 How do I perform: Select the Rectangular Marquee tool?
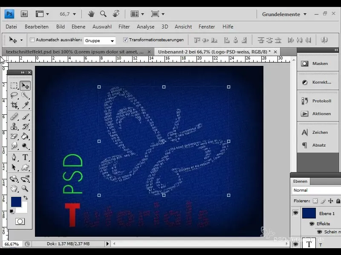14,85
